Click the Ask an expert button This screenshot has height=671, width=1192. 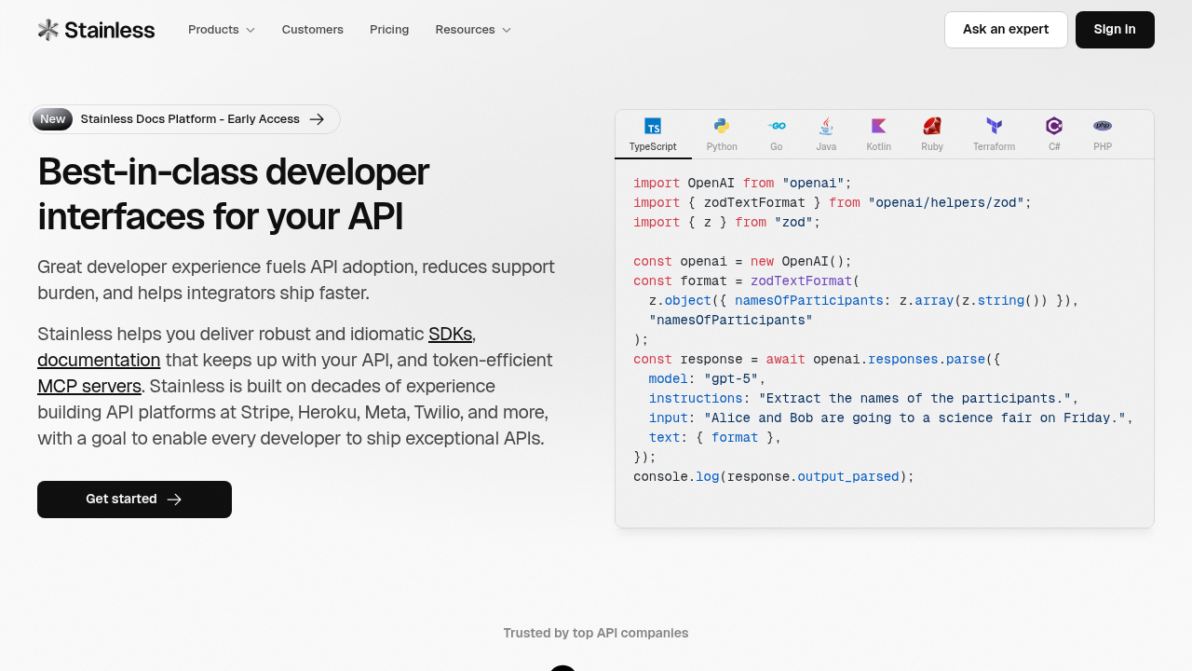[x=1006, y=30]
